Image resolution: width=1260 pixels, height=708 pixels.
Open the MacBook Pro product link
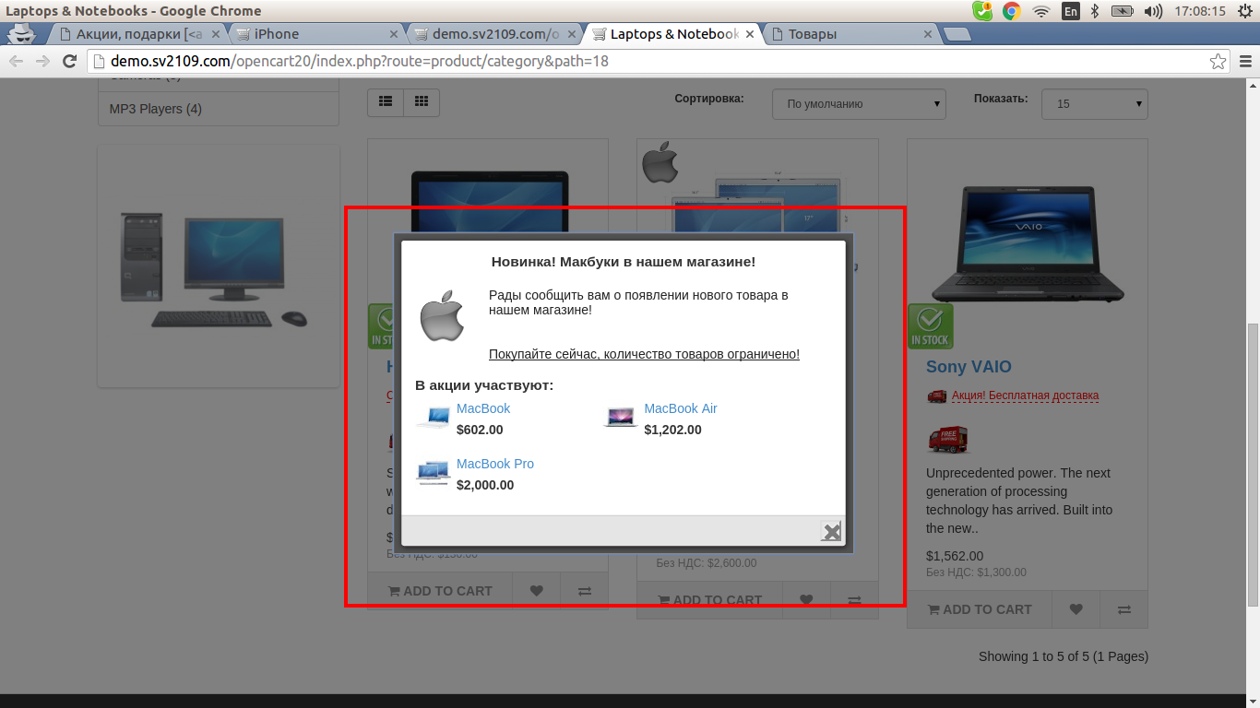point(494,464)
